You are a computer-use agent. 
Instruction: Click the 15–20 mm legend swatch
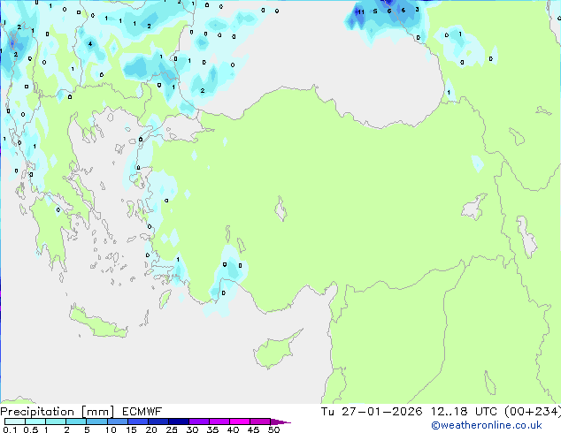(x=137, y=422)
